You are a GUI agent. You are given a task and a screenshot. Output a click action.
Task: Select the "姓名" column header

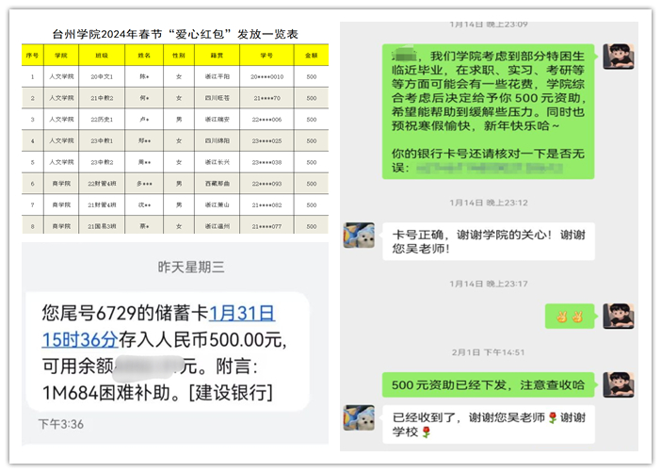(145, 57)
